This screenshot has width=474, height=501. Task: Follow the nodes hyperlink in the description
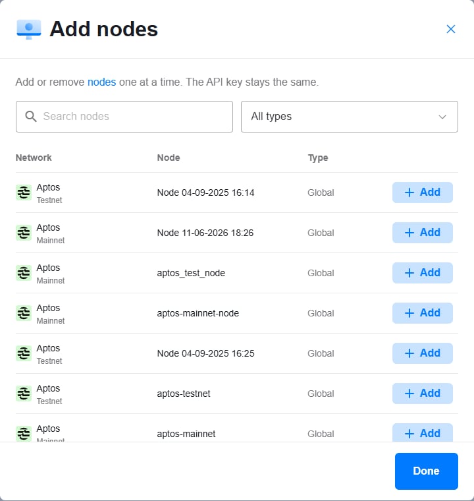101,82
